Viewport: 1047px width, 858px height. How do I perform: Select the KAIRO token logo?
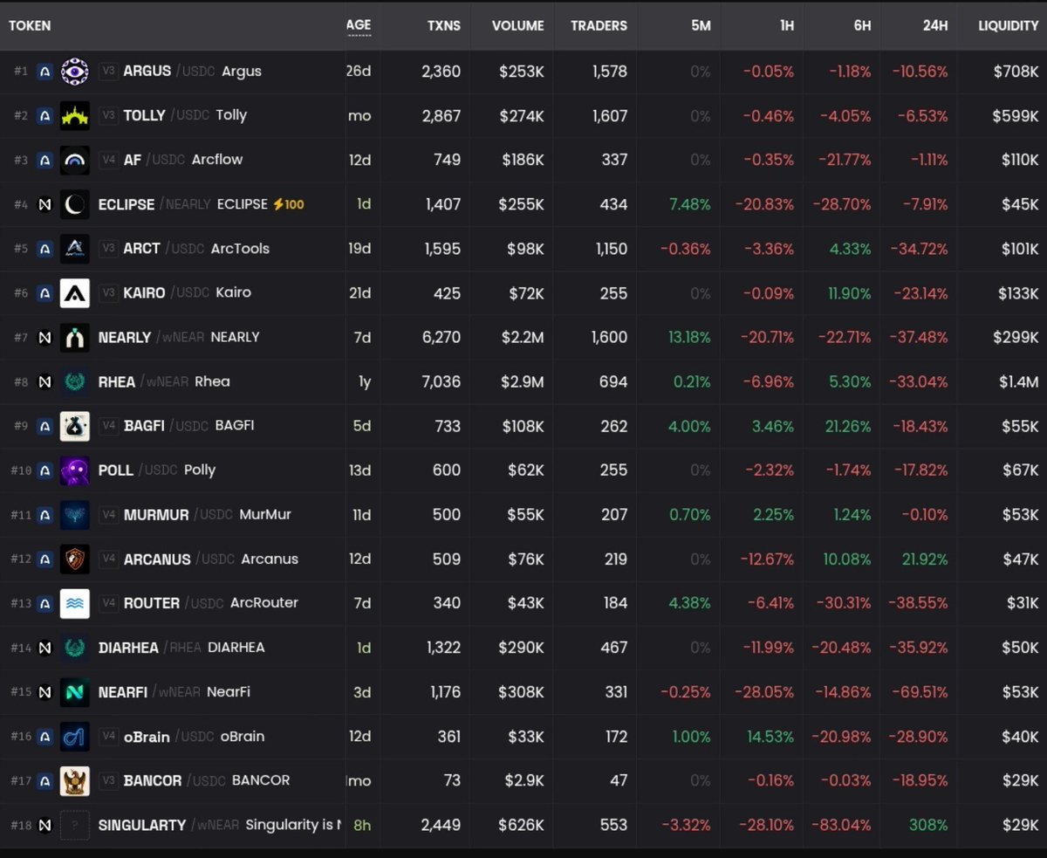pyautogui.click(x=74, y=293)
